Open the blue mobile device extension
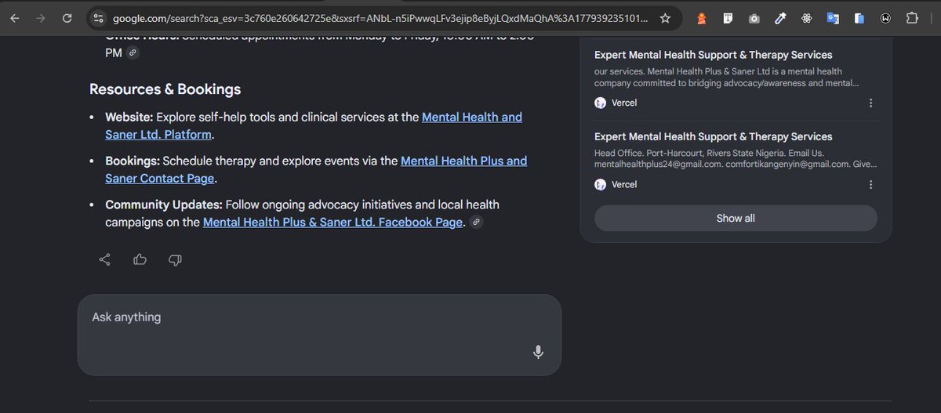This screenshot has width=941, height=413. click(859, 18)
